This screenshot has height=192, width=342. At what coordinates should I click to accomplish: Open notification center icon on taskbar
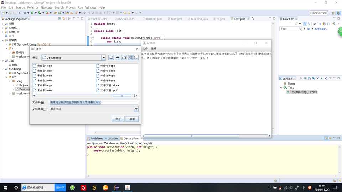point(335,187)
